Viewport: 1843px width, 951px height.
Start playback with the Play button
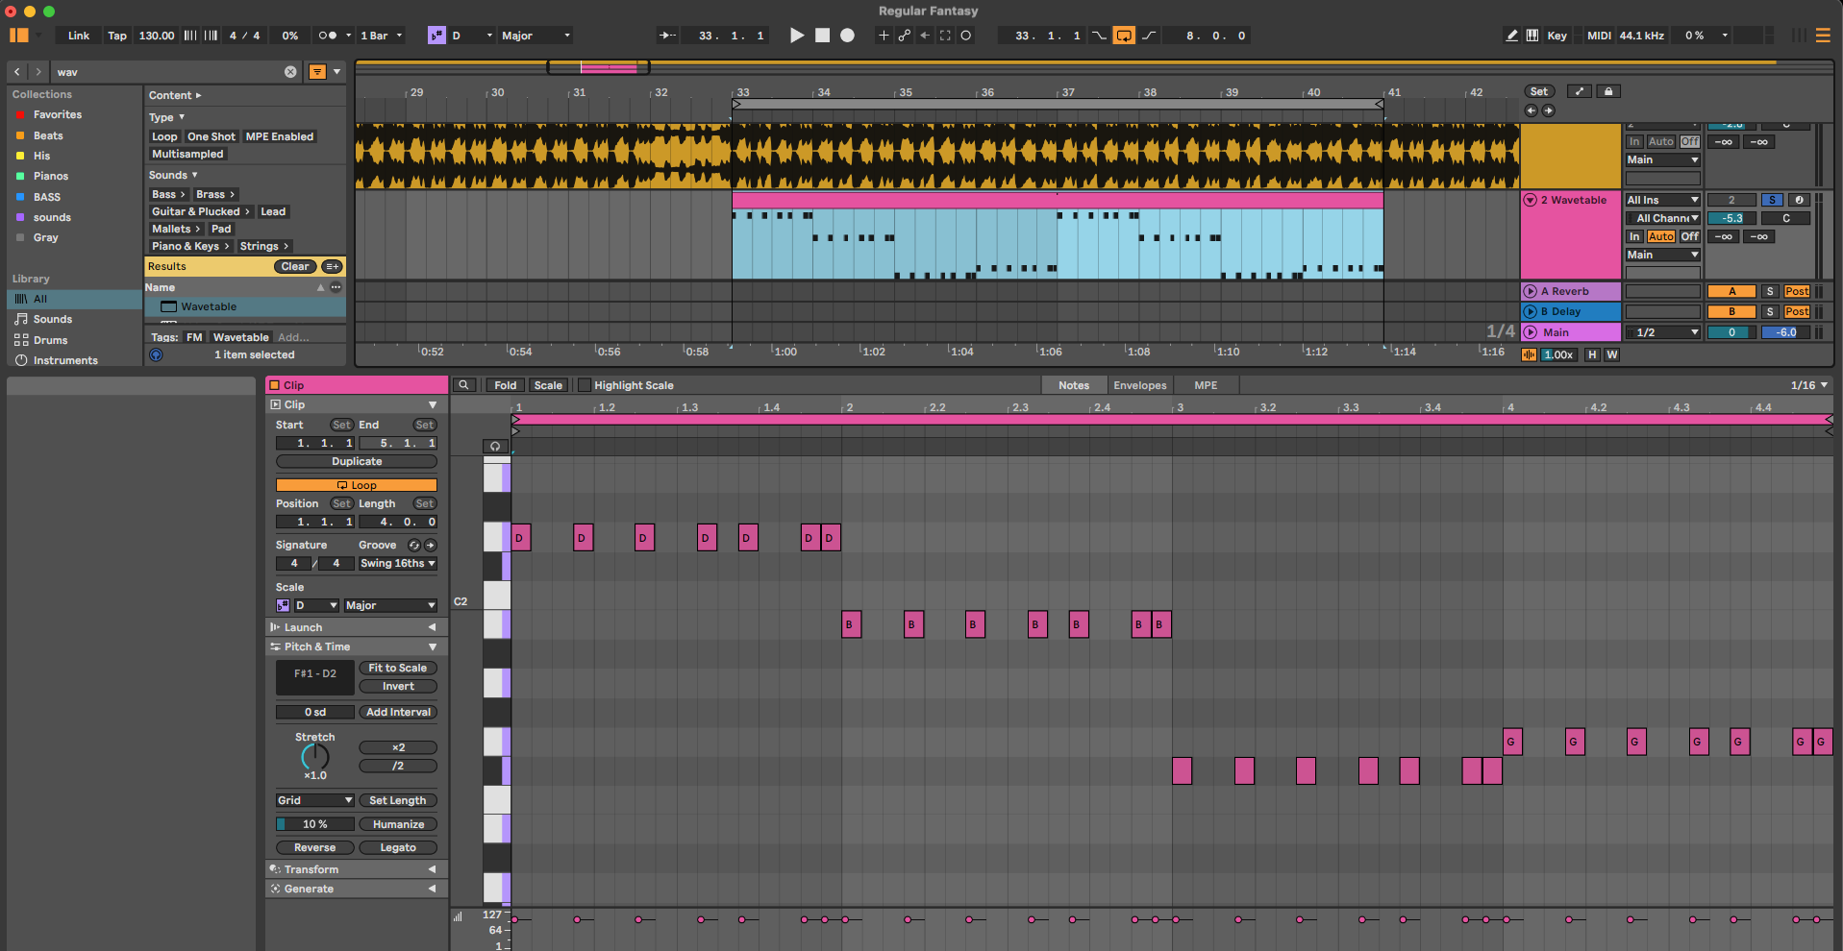coord(797,36)
